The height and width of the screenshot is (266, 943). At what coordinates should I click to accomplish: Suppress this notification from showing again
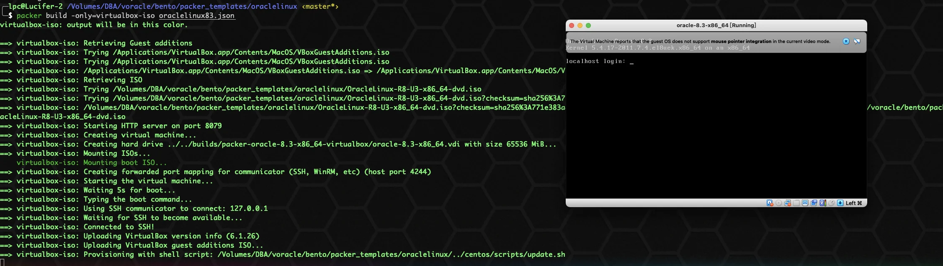(857, 41)
